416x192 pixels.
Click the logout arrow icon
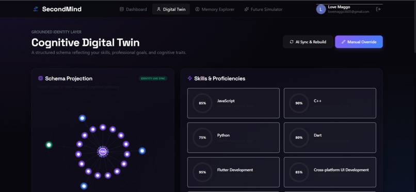[x=378, y=9]
